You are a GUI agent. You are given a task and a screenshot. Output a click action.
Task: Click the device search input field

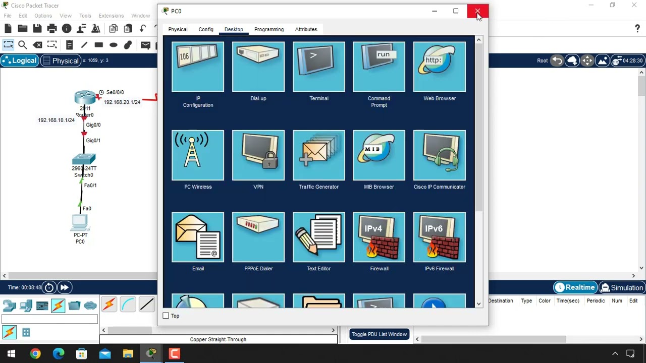click(49, 319)
